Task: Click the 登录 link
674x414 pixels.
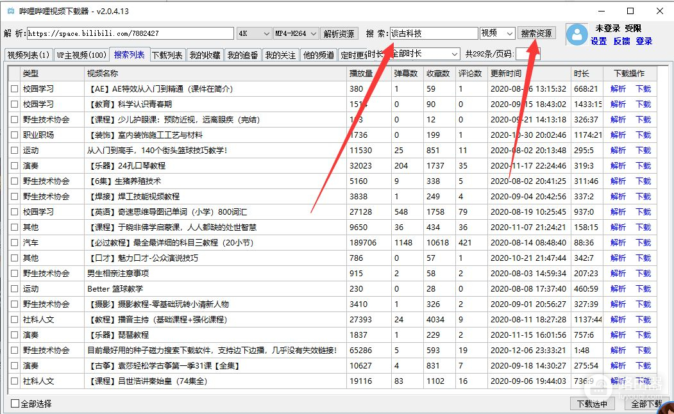Action: [x=644, y=41]
